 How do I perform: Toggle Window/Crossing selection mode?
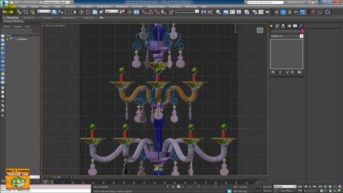(74, 12)
